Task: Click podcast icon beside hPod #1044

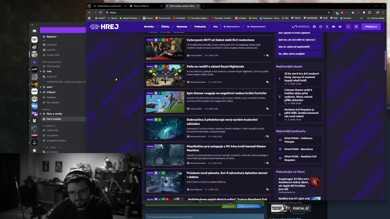Action: pyautogui.click(x=280, y=140)
